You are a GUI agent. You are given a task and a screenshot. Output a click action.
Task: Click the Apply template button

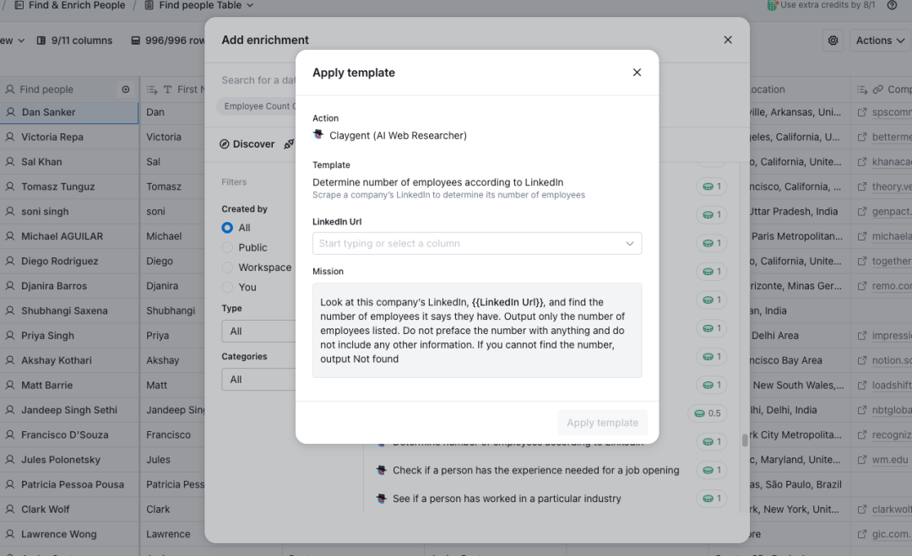(x=602, y=423)
